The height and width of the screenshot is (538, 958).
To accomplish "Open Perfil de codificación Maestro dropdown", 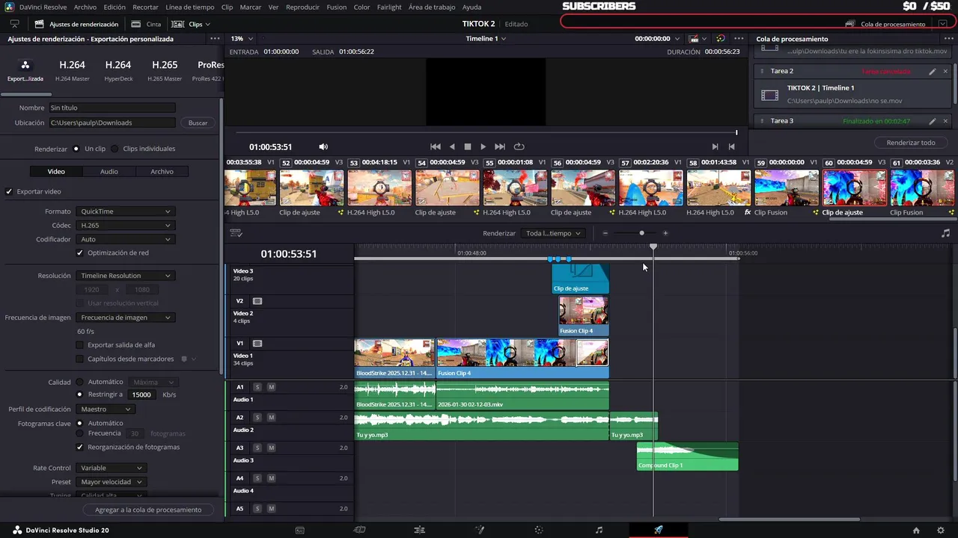I will point(105,409).
